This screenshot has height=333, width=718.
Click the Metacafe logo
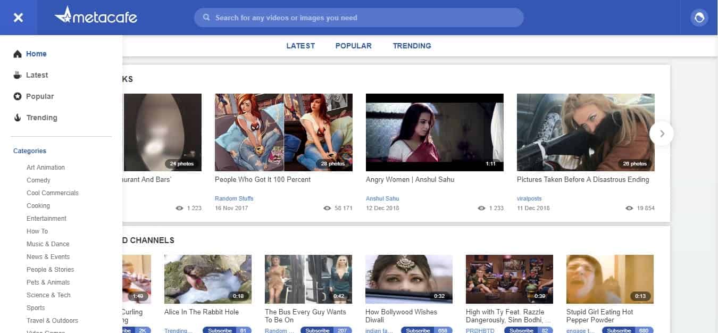96,16
